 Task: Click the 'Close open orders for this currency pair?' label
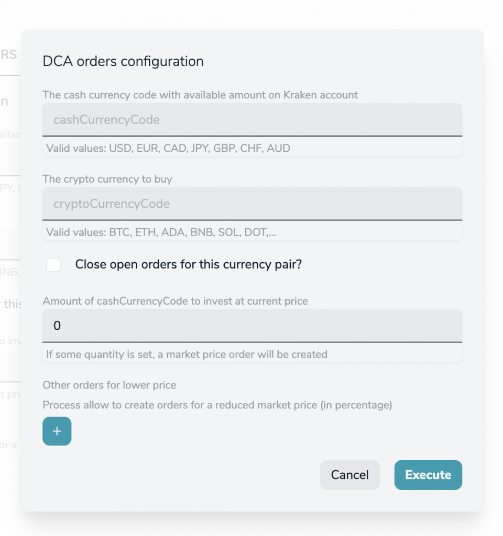click(x=189, y=265)
